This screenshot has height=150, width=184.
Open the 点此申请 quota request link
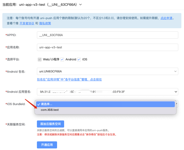click(166, 18)
